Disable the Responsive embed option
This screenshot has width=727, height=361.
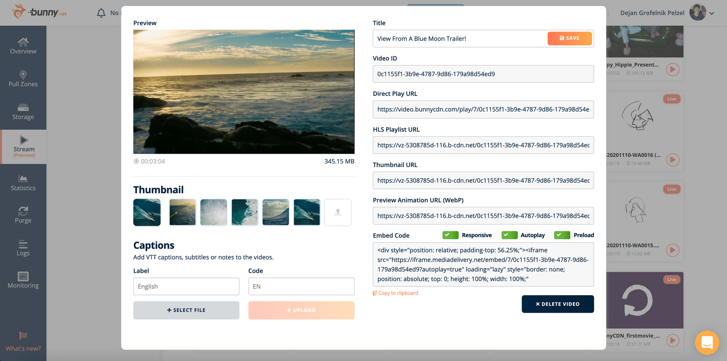pyautogui.click(x=450, y=235)
